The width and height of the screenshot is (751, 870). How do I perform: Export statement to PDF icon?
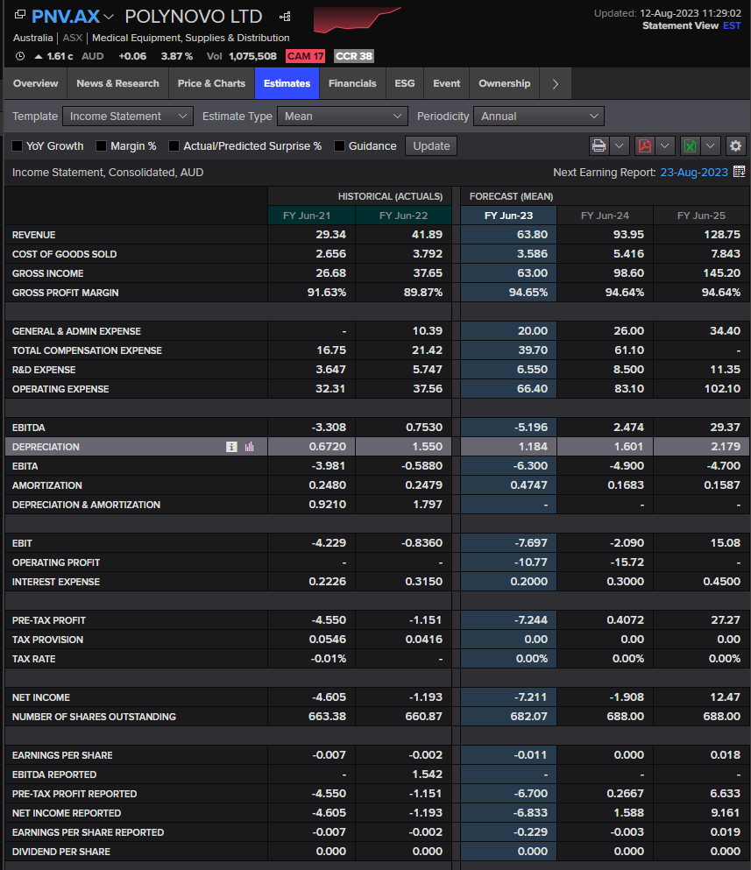coord(644,146)
